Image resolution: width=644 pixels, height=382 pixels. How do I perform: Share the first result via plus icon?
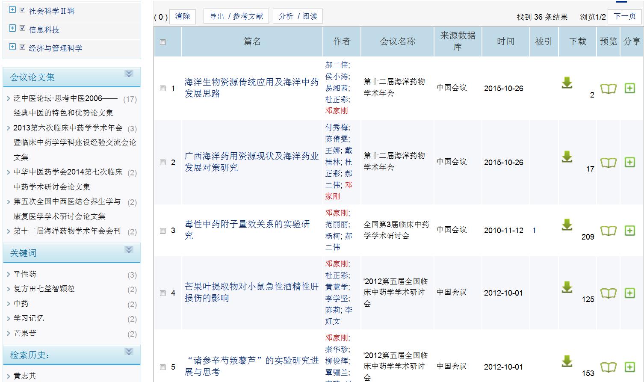[629, 88]
